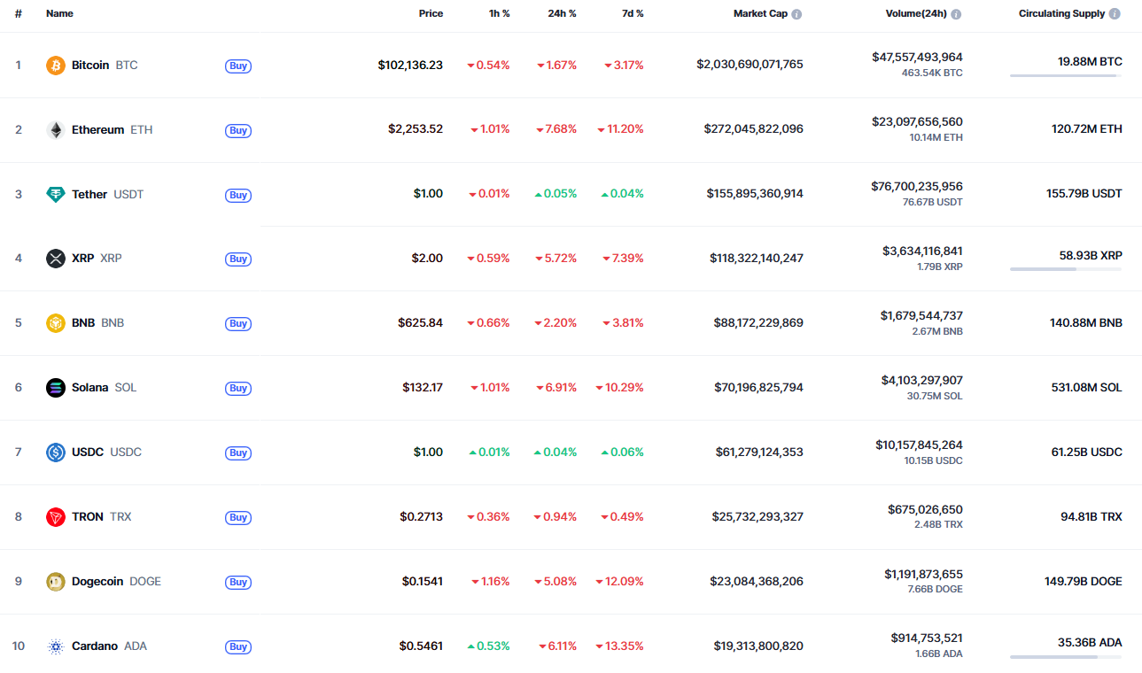Sort by the Name column header
This screenshot has height=673, width=1142.
click(x=59, y=14)
